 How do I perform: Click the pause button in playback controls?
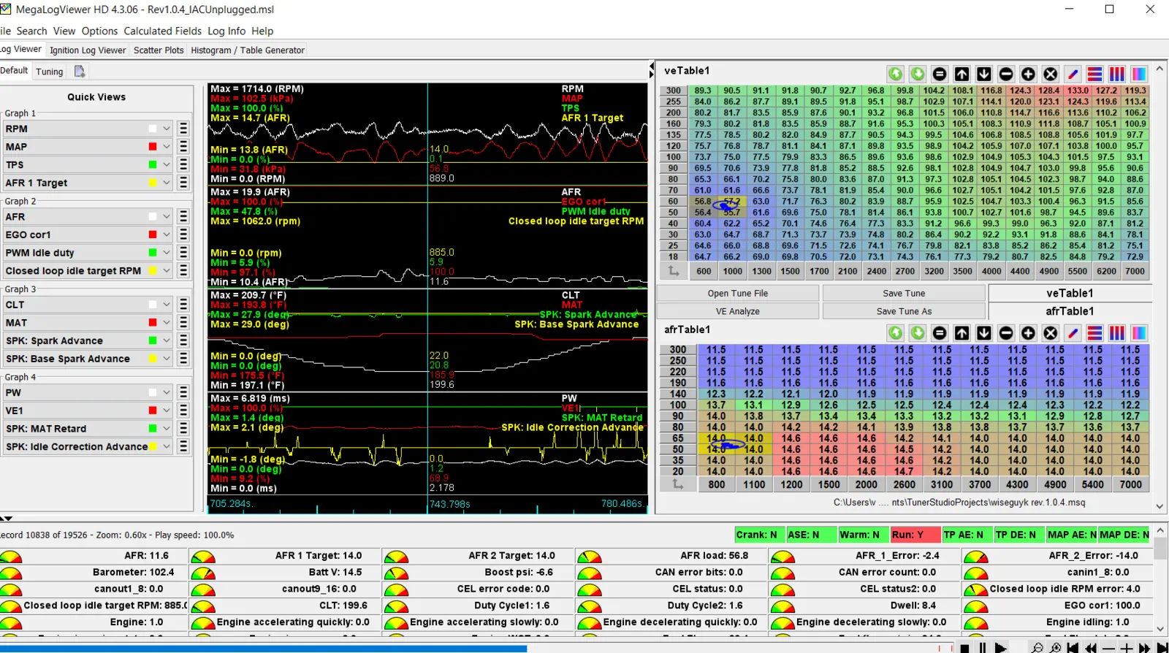[983, 648]
